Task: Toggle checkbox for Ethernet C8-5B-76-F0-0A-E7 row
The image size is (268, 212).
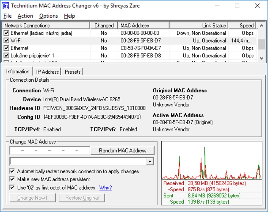Action: 6,48
